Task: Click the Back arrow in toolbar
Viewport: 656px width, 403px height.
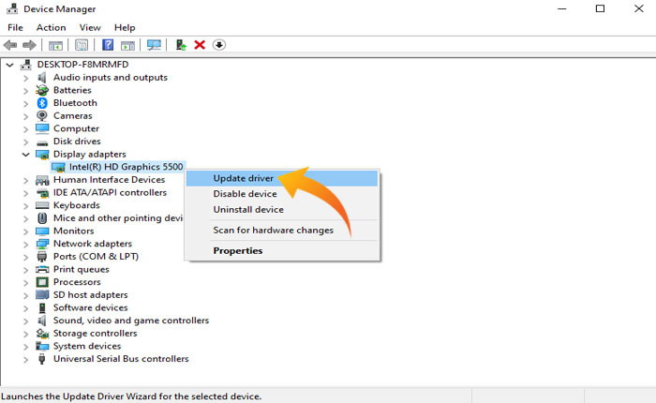Action: coord(11,44)
